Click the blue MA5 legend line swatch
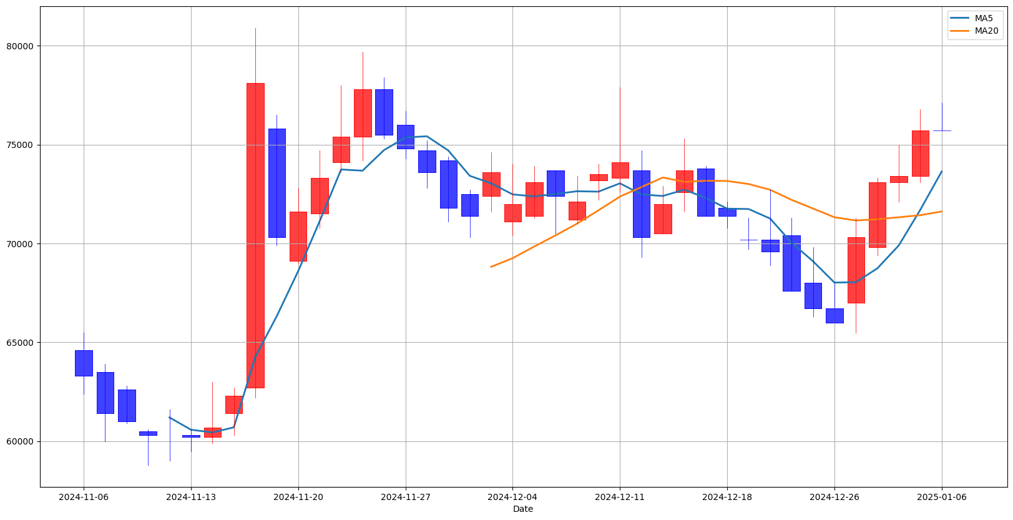Image resolution: width=1013 pixels, height=520 pixels. [x=960, y=19]
